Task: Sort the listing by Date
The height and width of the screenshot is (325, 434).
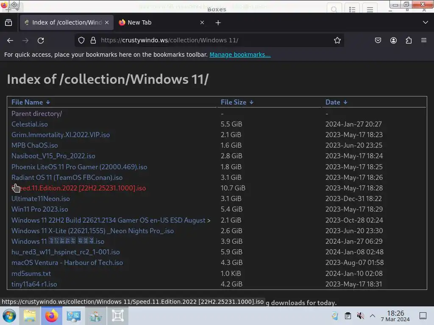Action: (x=336, y=102)
